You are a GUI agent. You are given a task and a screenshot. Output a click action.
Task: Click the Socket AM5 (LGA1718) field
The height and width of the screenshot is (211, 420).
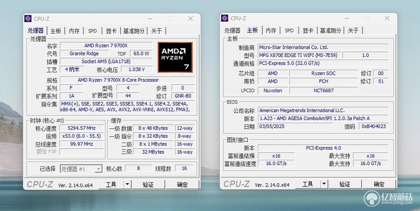(106, 61)
